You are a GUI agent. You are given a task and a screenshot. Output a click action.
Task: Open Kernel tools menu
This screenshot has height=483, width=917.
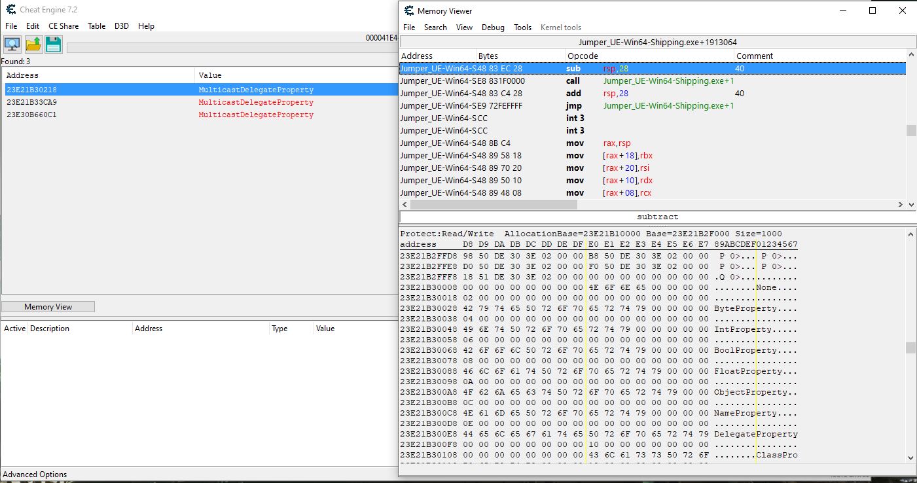(561, 27)
